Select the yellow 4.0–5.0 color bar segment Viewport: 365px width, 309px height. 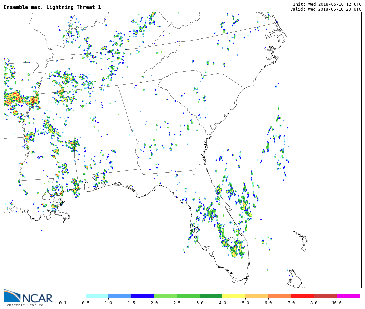coord(234,296)
